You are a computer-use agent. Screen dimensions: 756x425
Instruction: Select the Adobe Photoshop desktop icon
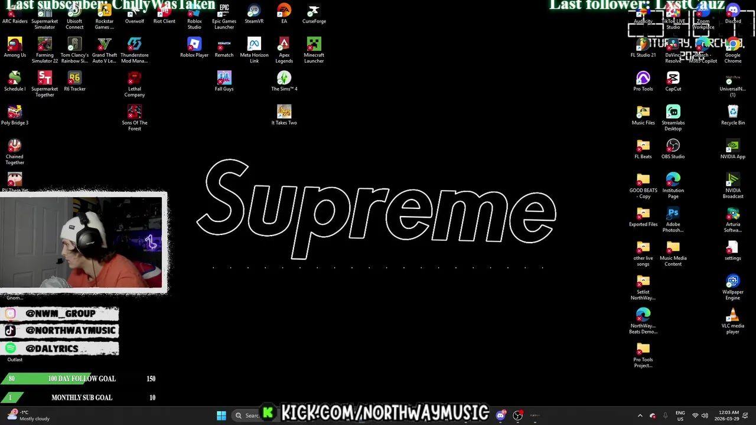coord(673,220)
